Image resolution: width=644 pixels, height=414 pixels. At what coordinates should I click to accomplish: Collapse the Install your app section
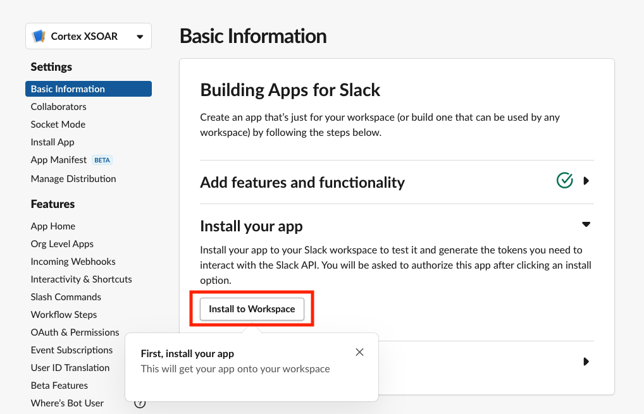(586, 224)
